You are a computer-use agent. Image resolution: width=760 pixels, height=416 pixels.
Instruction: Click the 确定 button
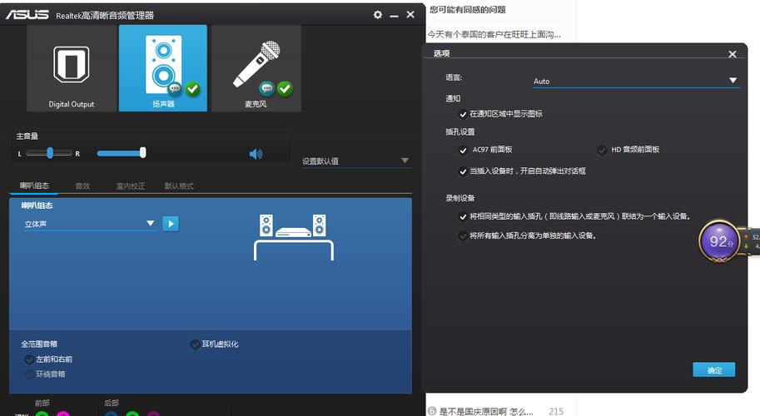pyautogui.click(x=714, y=370)
